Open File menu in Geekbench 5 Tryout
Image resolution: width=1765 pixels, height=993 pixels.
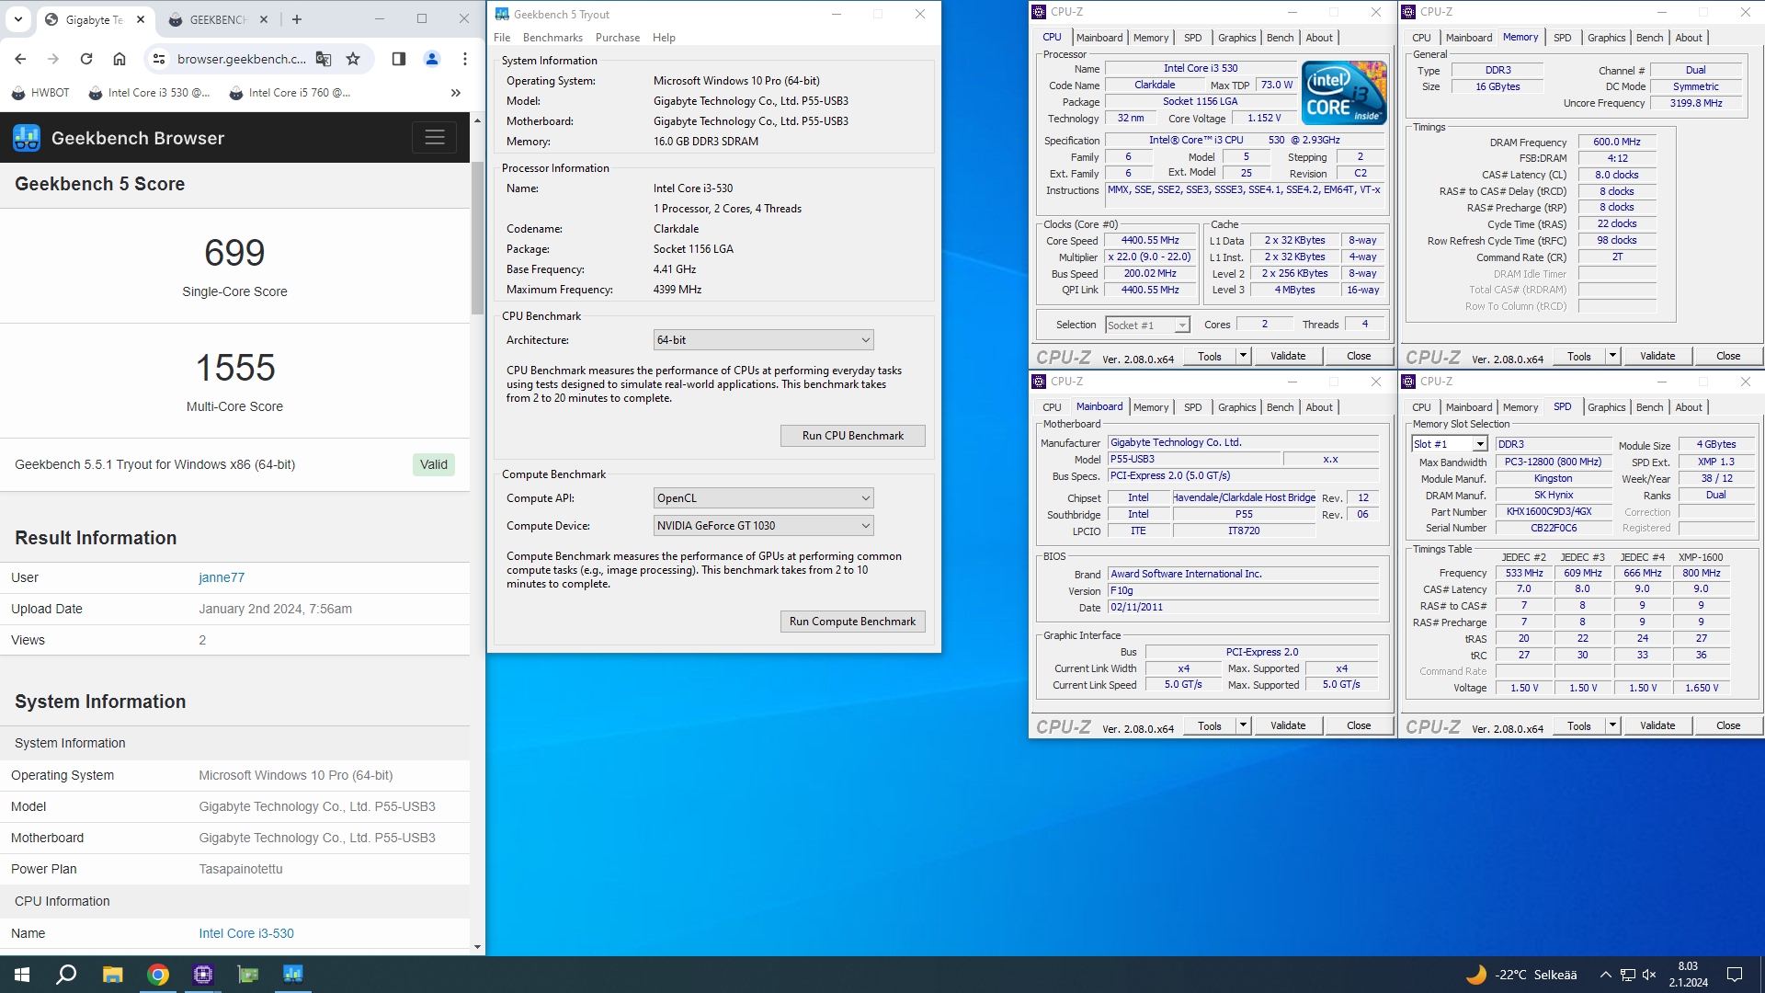point(502,38)
